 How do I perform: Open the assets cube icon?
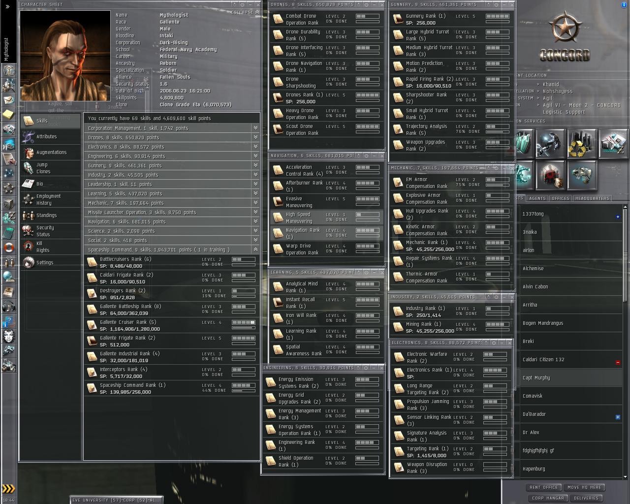point(8,203)
